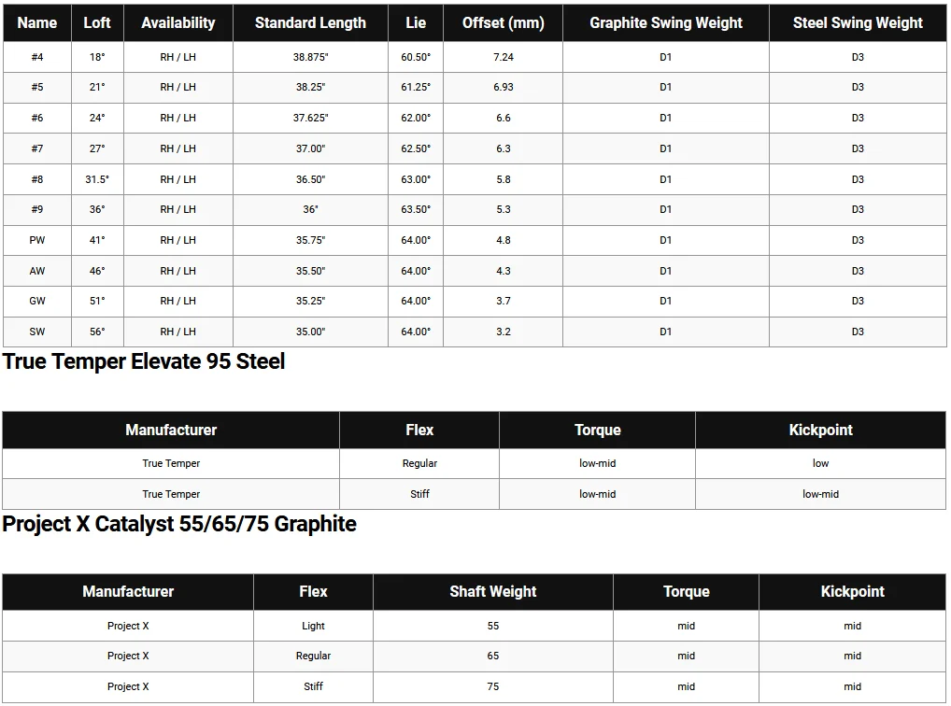951x706 pixels.
Task: Select the Offset (mm) column header
Action: 504,22
